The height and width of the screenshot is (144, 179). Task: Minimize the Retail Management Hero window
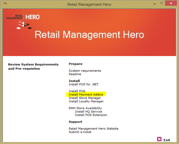coord(155,4)
